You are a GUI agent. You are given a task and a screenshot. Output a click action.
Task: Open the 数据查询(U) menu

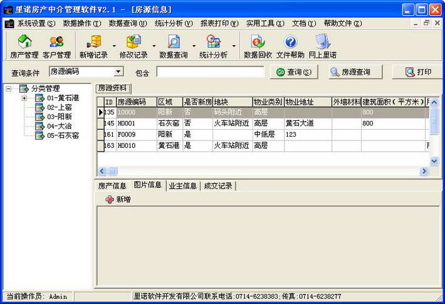click(128, 24)
